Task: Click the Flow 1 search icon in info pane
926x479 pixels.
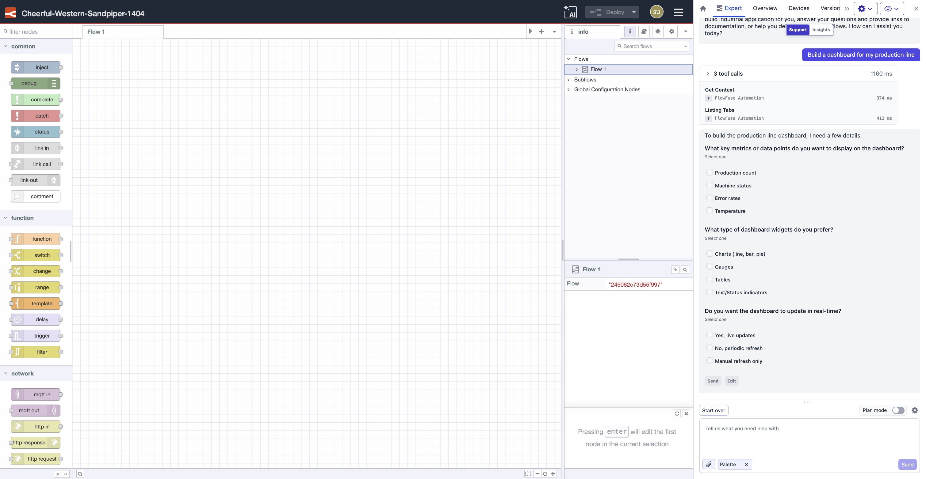Action: (x=685, y=269)
